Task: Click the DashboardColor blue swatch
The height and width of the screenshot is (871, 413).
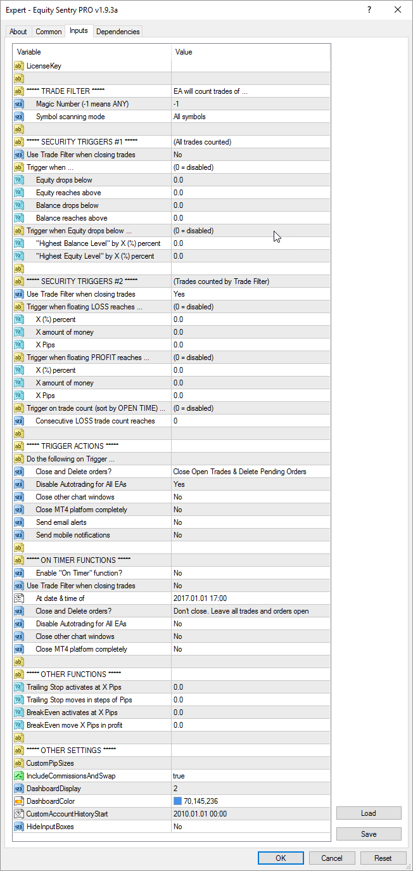Action: (177, 801)
